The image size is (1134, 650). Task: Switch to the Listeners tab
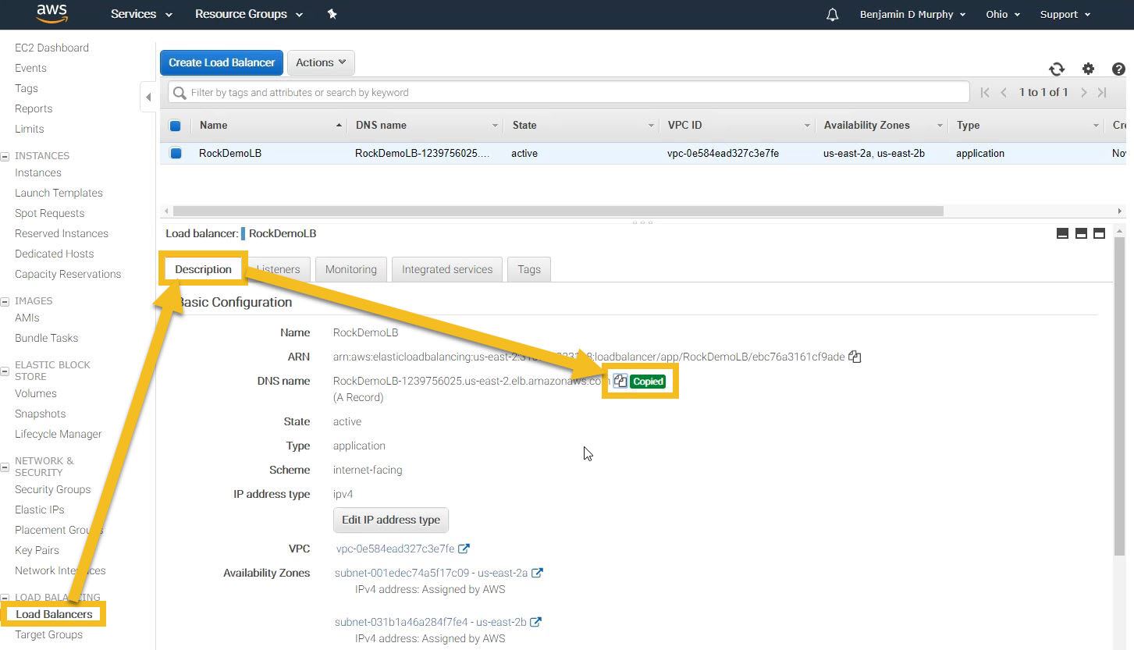(278, 269)
